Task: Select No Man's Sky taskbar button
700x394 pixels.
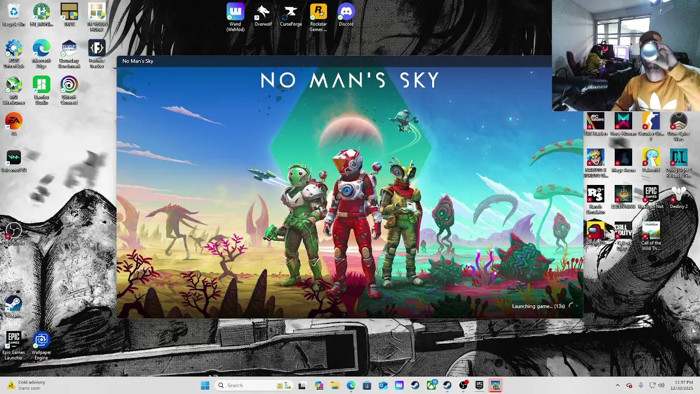Action: pos(495,385)
